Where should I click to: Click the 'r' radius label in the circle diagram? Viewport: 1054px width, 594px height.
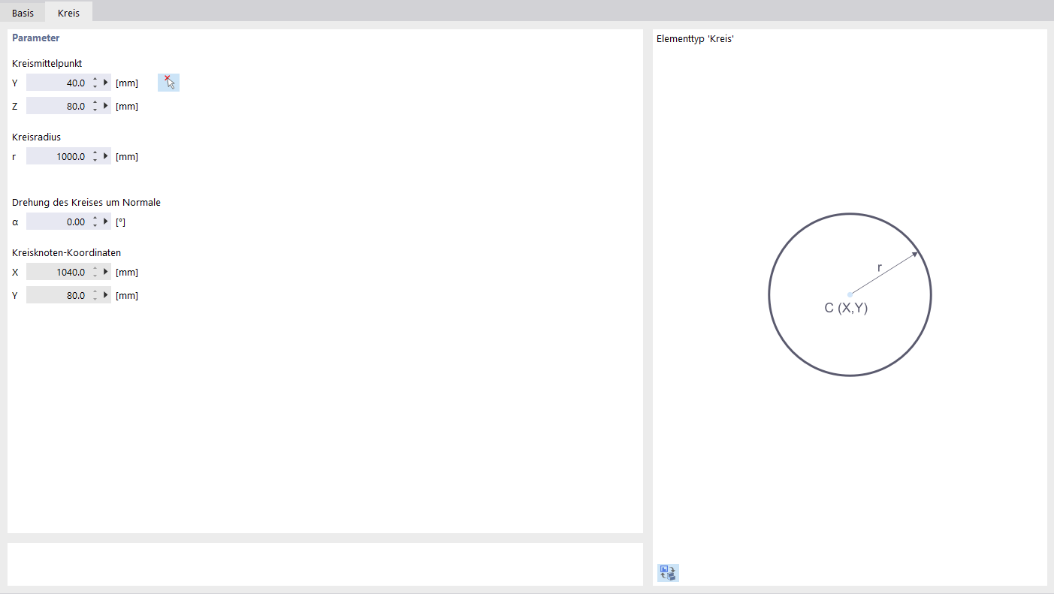(x=880, y=267)
